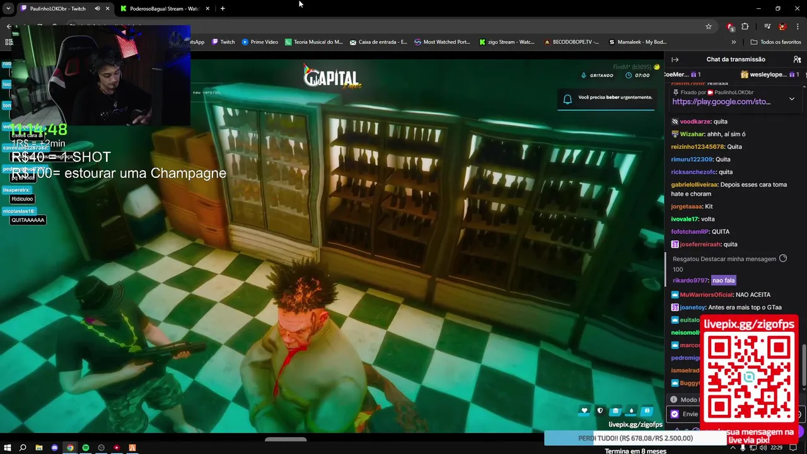
Task: Click username fofotchamRP in chat
Action: tap(690, 231)
